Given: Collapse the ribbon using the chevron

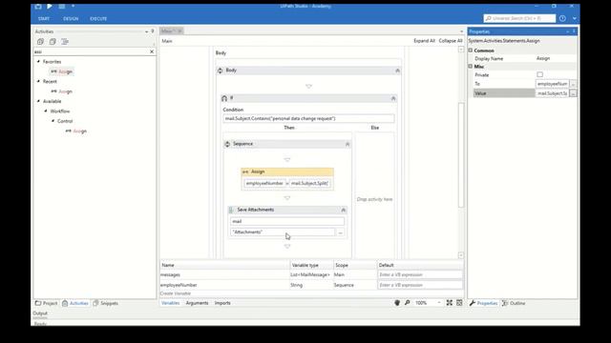Looking at the screenshot, I should pyautogui.click(x=575, y=18).
